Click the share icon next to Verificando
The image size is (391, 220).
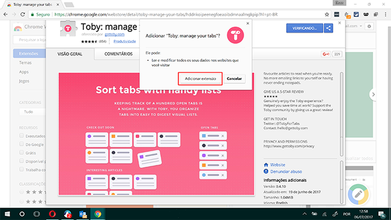(328, 28)
